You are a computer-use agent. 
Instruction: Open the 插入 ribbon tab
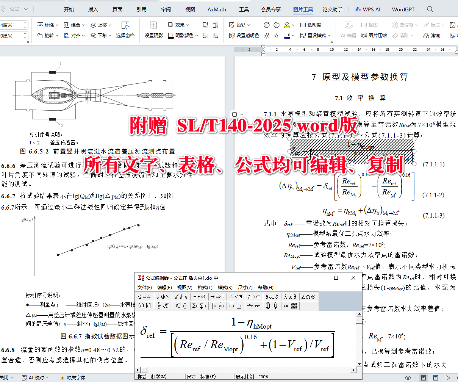[93, 9]
